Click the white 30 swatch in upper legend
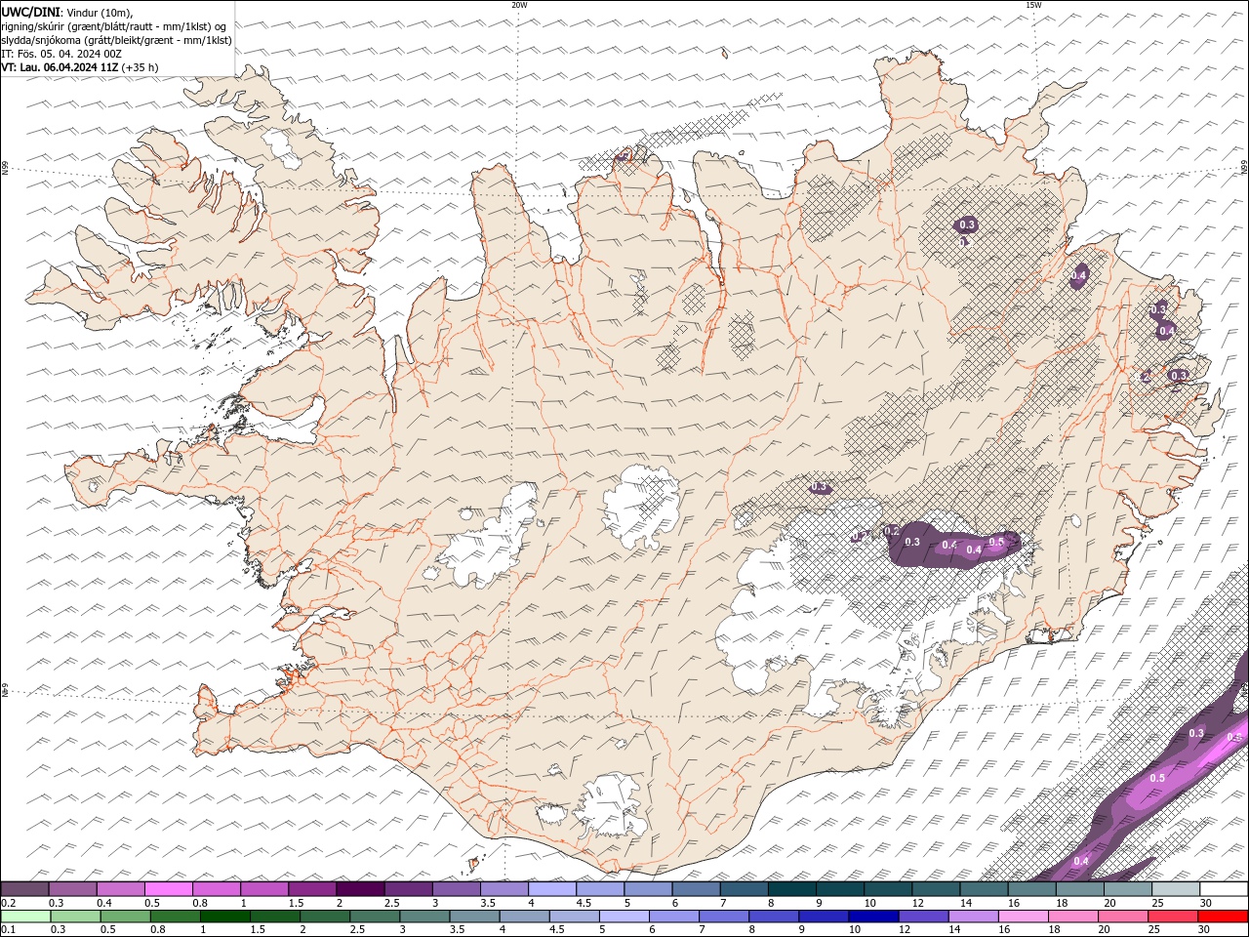Viewport: 1249px width, 937px height. [1225, 889]
